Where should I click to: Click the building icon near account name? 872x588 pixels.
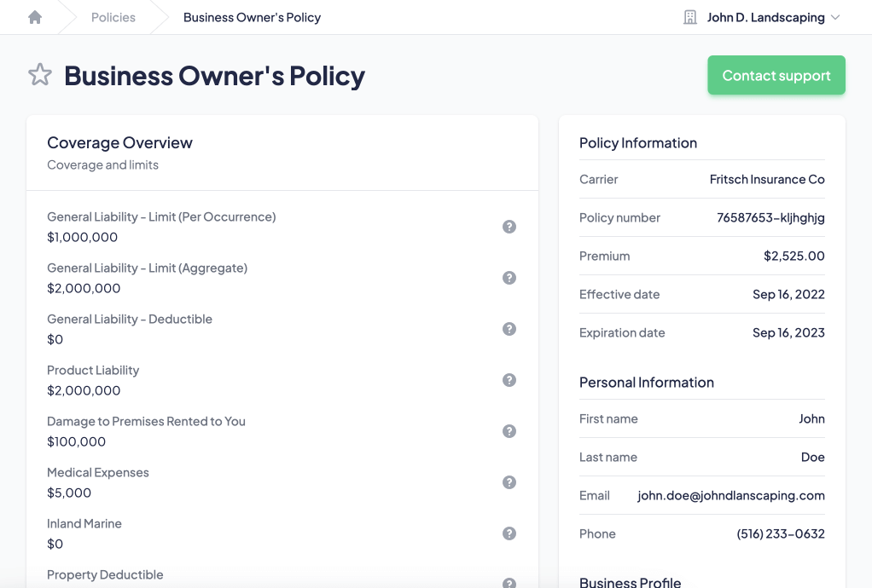pyautogui.click(x=690, y=17)
